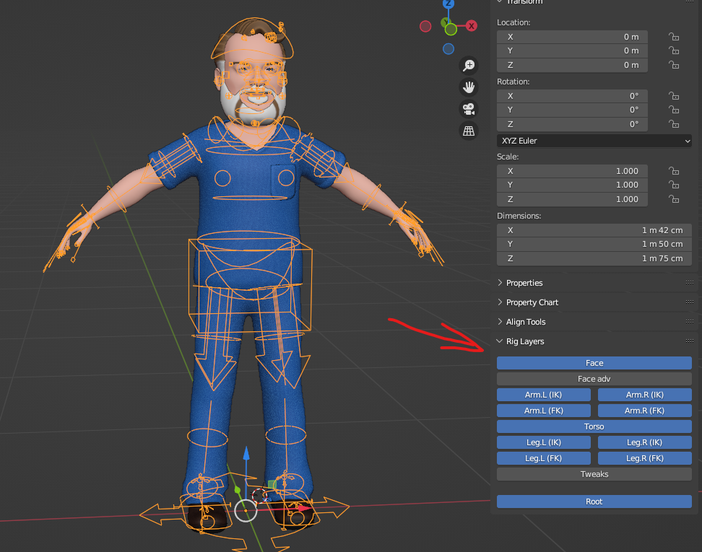The image size is (702, 552).
Task: Click the Rotation Z field
Action: pyautogui.click(x=572, y=124)
